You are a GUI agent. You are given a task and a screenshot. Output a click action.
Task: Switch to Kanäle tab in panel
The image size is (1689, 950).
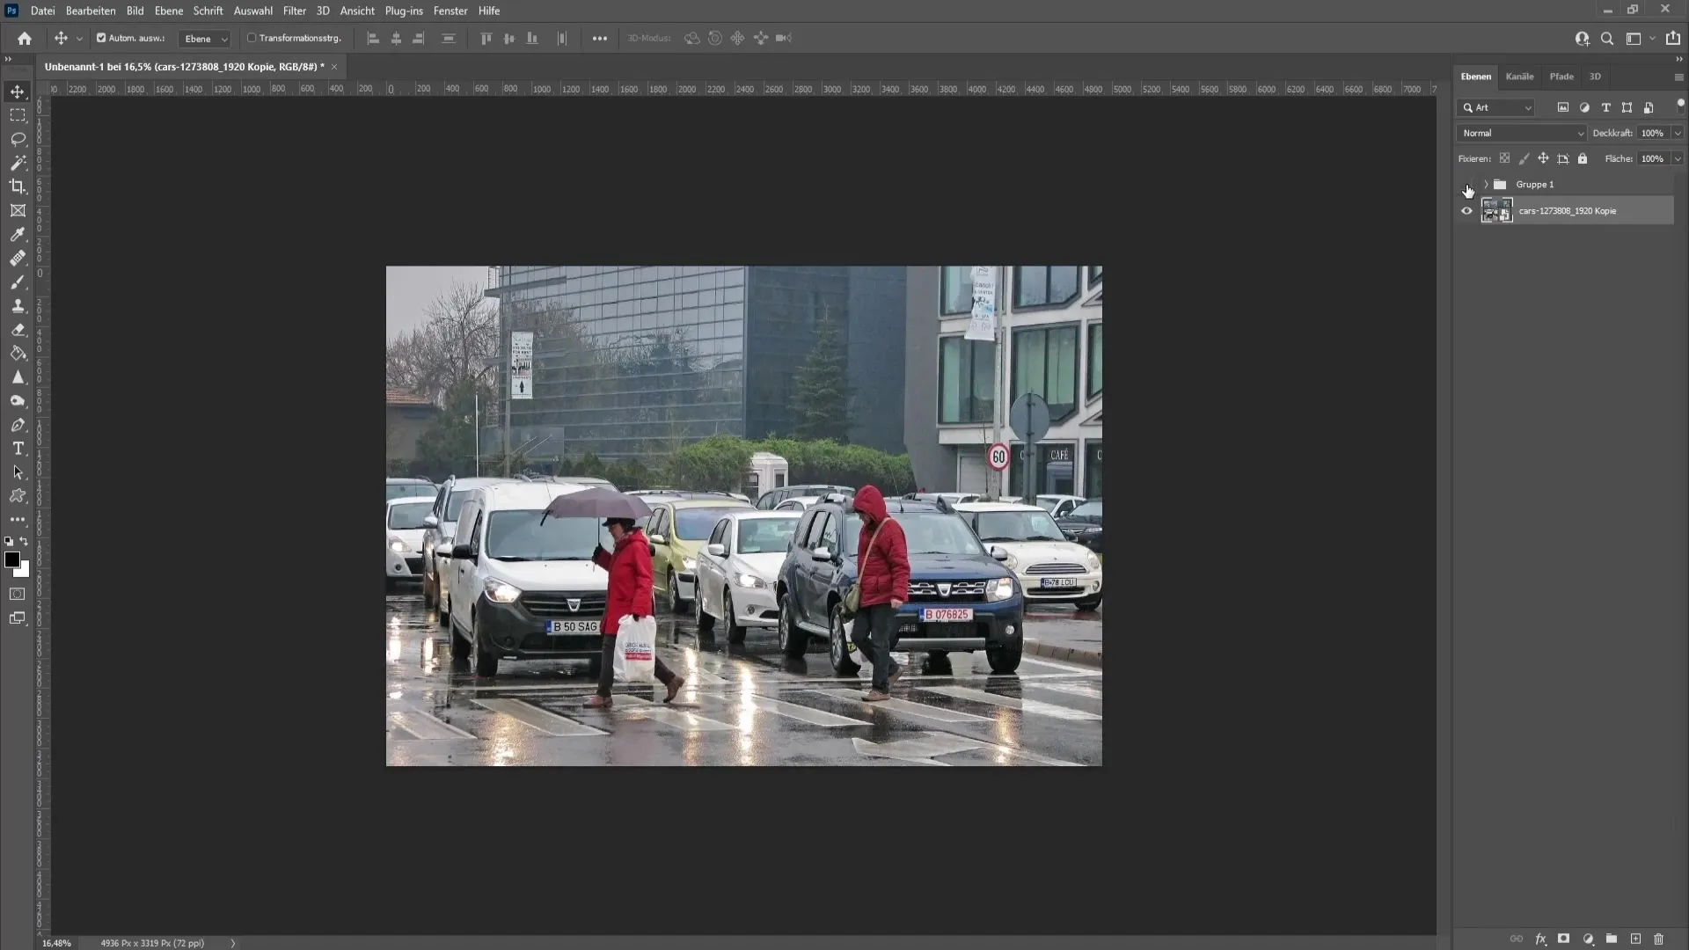pos(1519,76)
